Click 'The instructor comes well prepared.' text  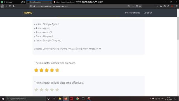[x=55, y=63]
